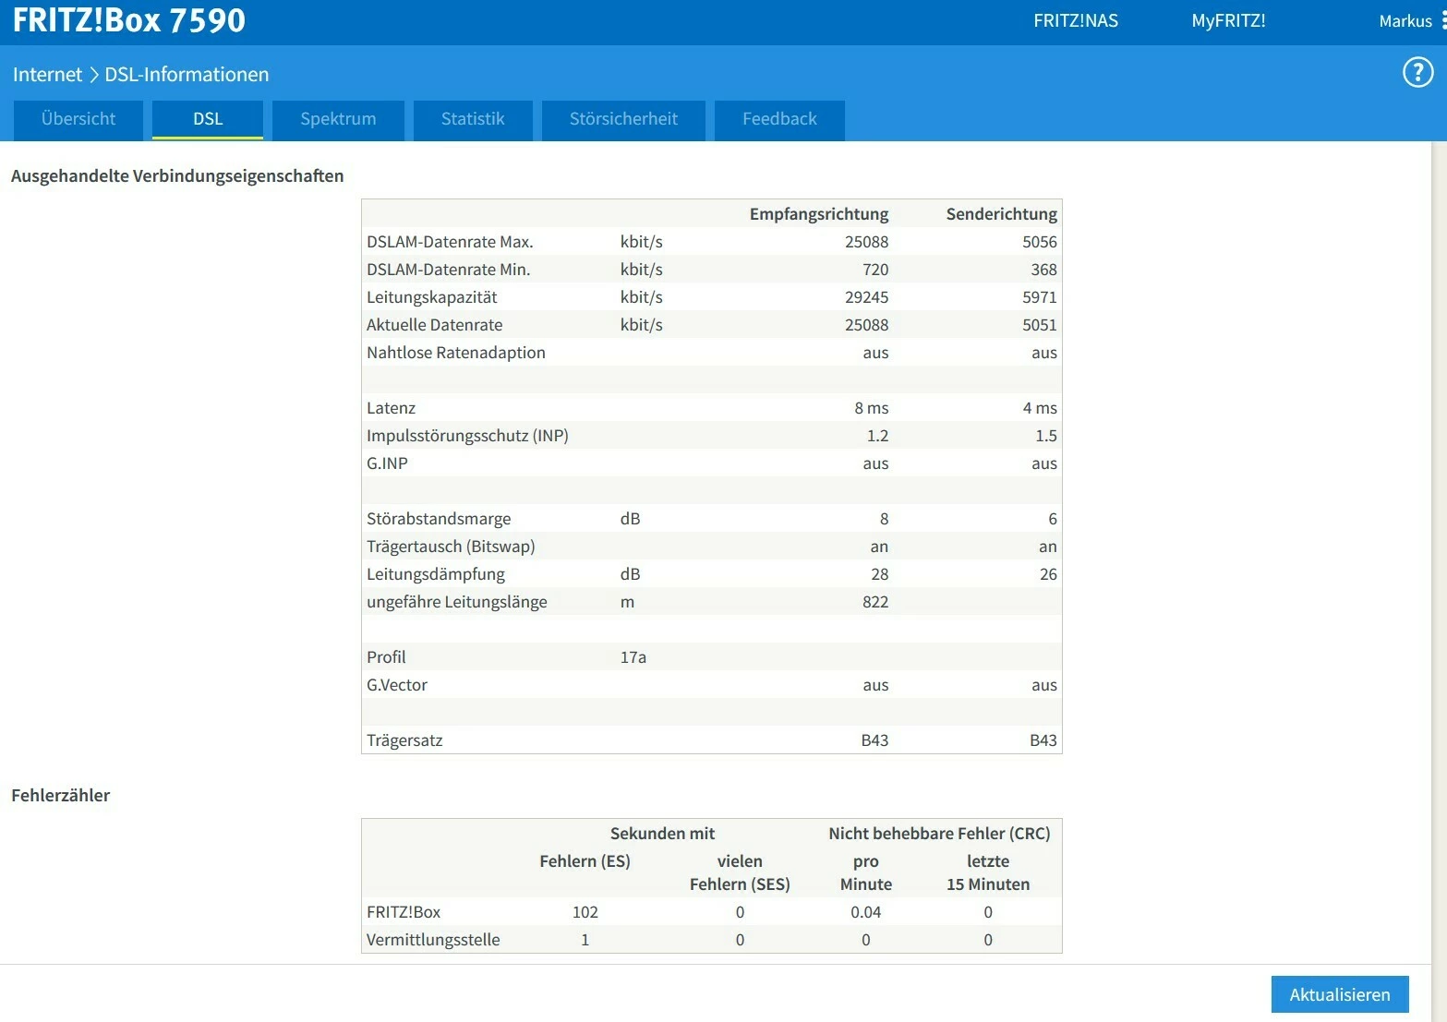Click the Fehlern (ES) column header
Screen dimensions: 1447x1022
(585, 861)
